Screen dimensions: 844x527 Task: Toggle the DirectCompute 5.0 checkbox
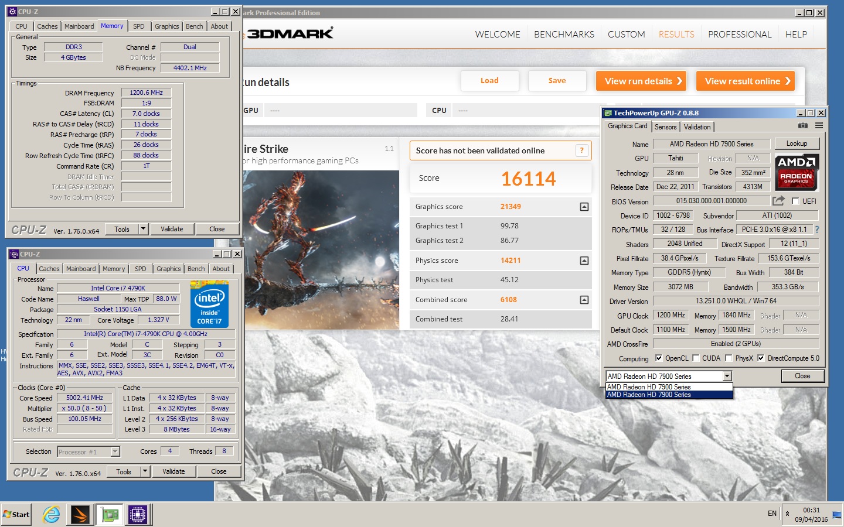(x=761, y=358)
